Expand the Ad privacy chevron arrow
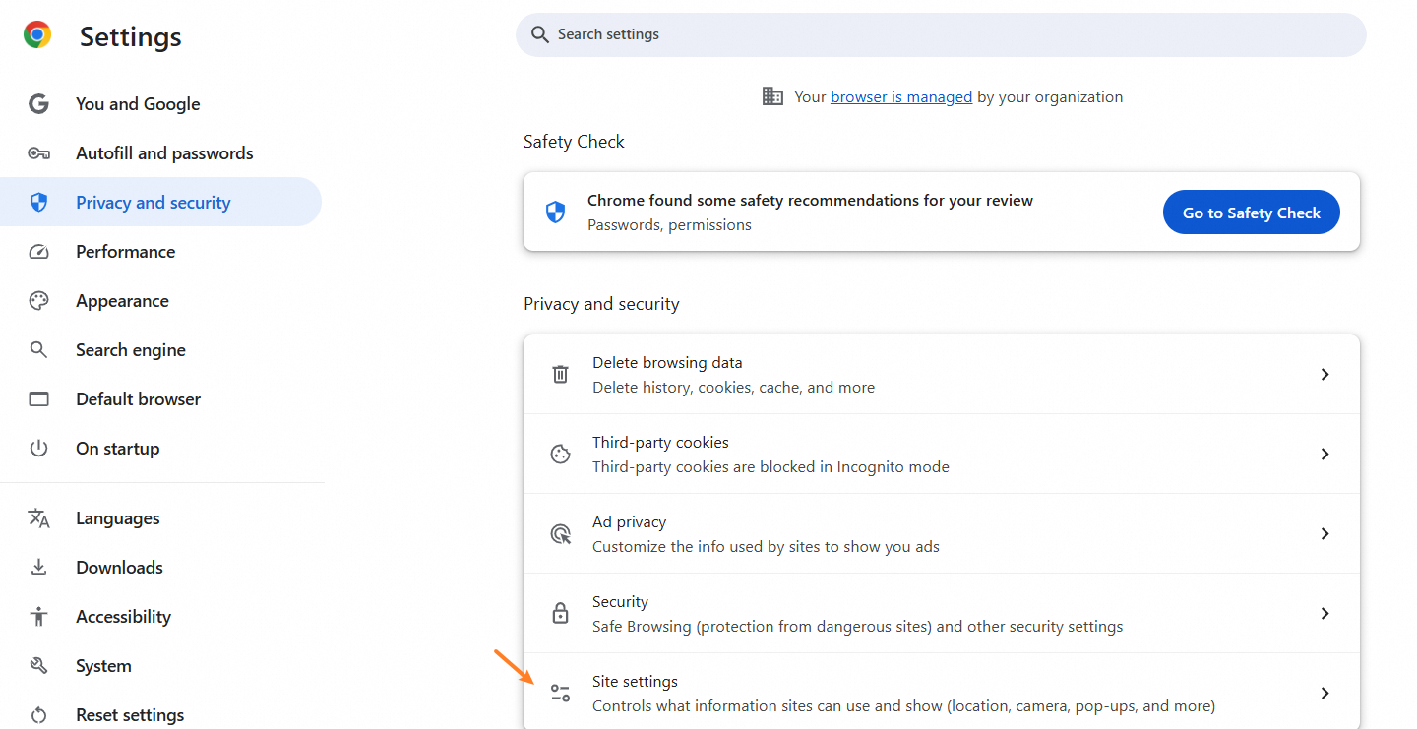This screenshot has width=1417, height=729. 1325,534
